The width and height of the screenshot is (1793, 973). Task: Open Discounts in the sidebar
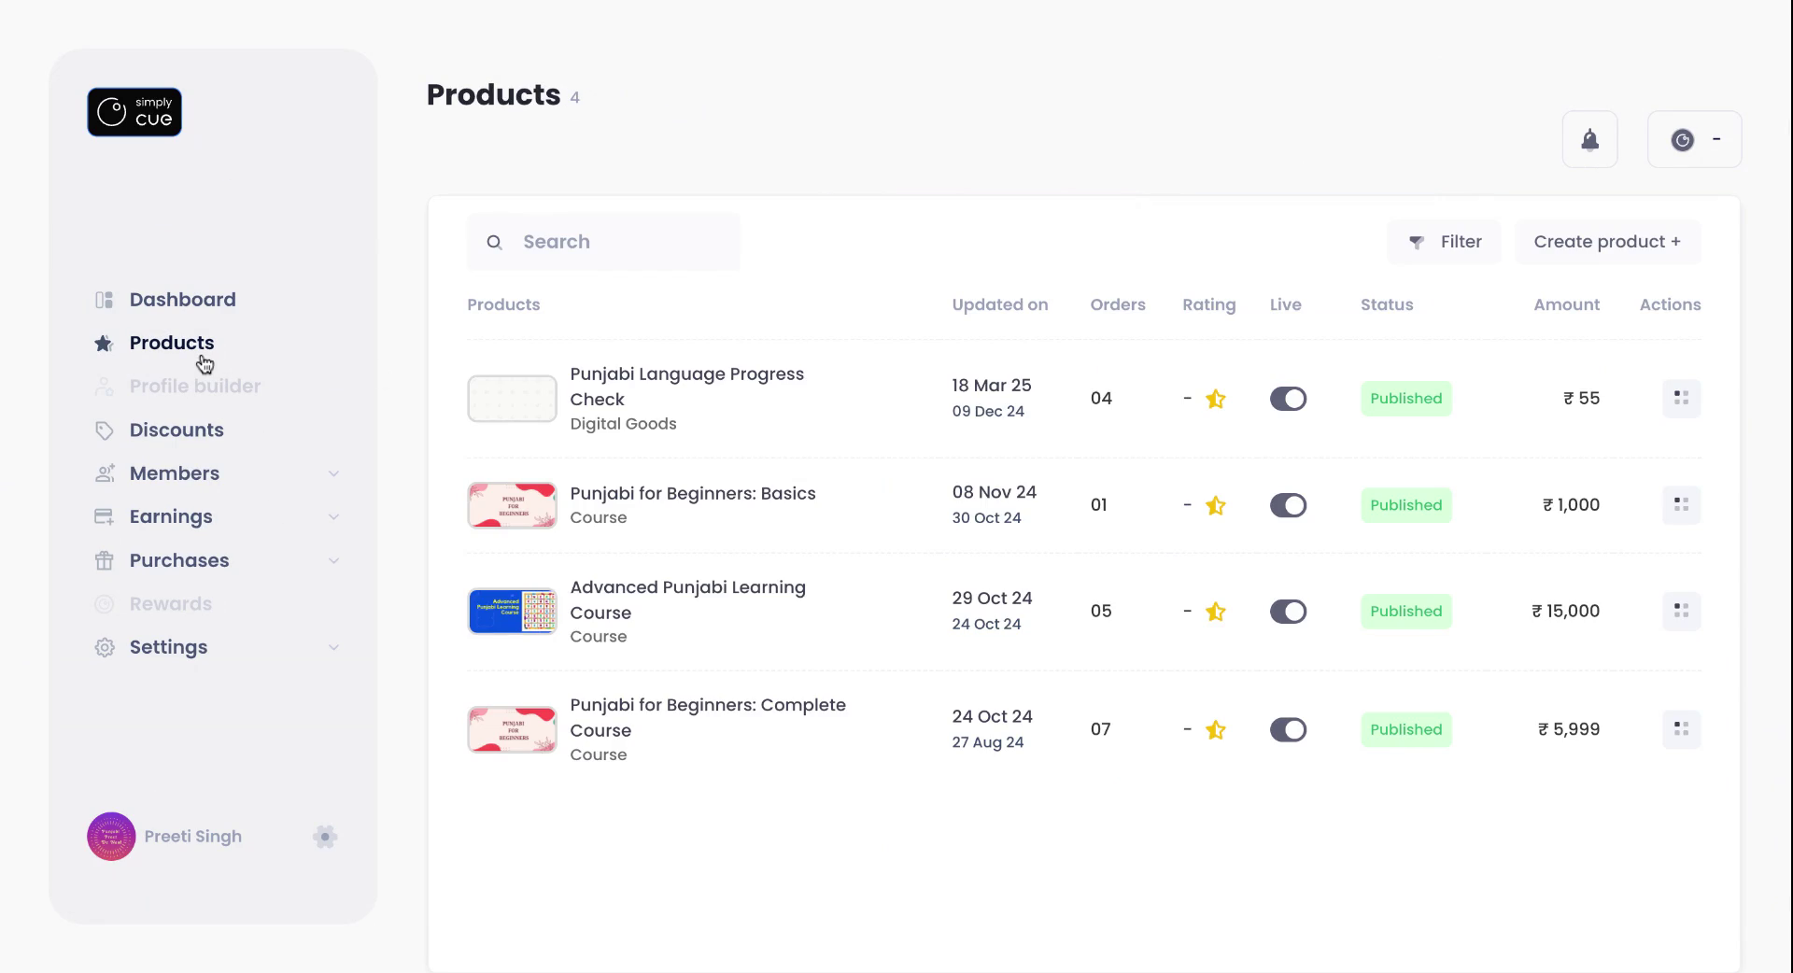point(176,430)
